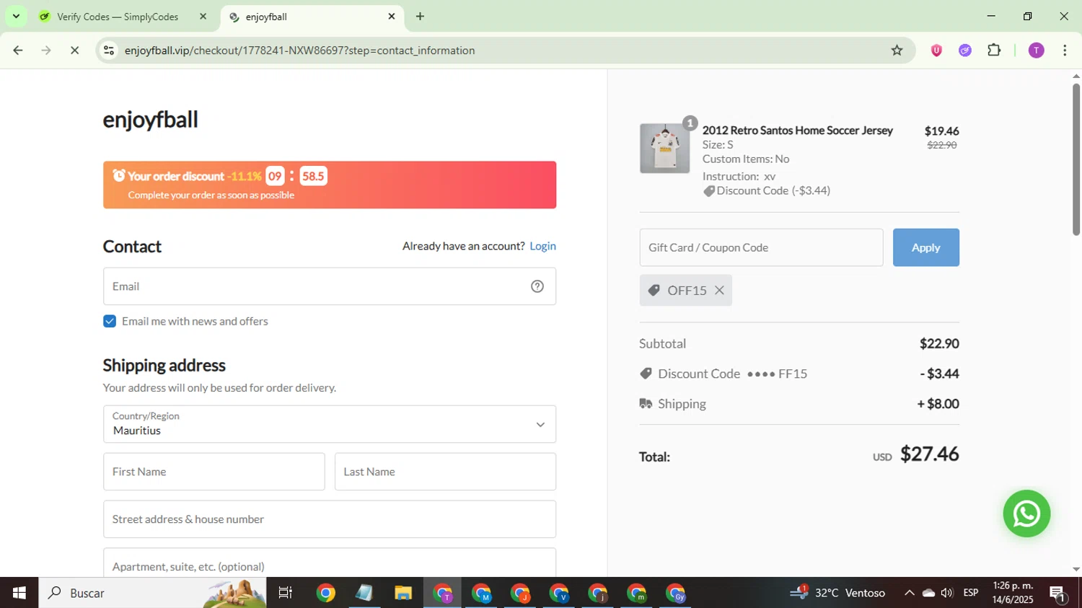This screenshot has width=1082, height=608.
Task: Click the browser address bar URL
Action: [x=299, y=50]
